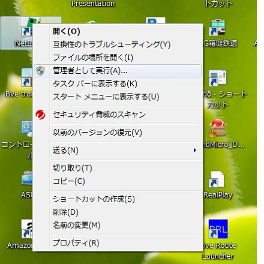The image size is (264, 264).
Task: Select the ASUS desktop icon
Action: (x=27, y=178)
